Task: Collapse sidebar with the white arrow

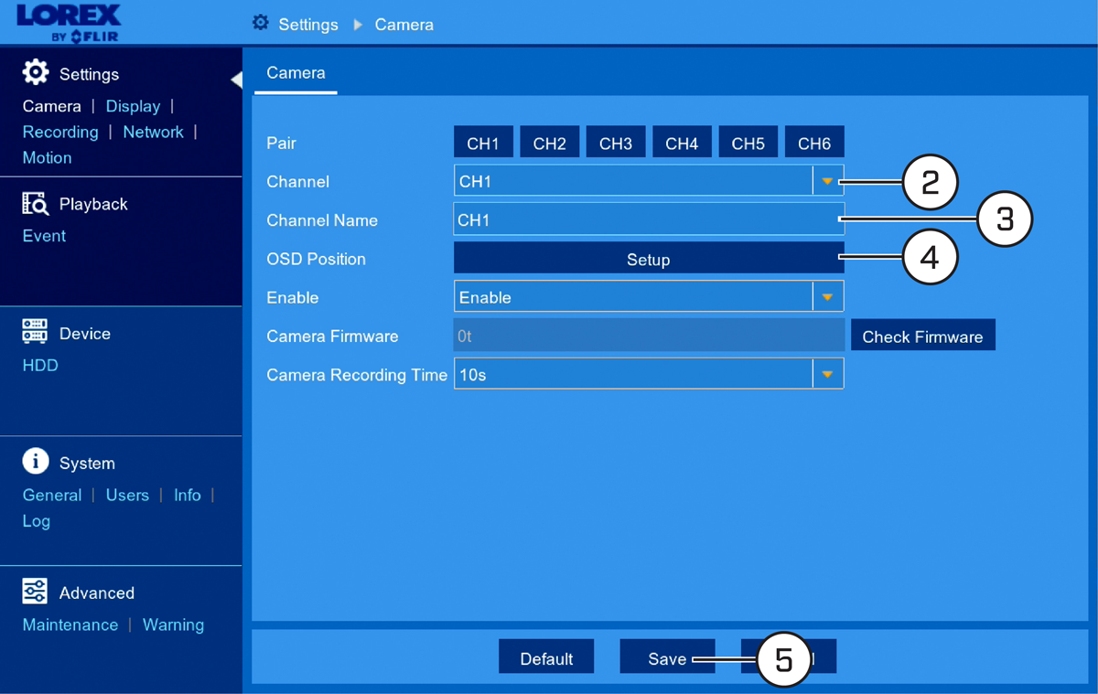Action: (x=236, y=80)
